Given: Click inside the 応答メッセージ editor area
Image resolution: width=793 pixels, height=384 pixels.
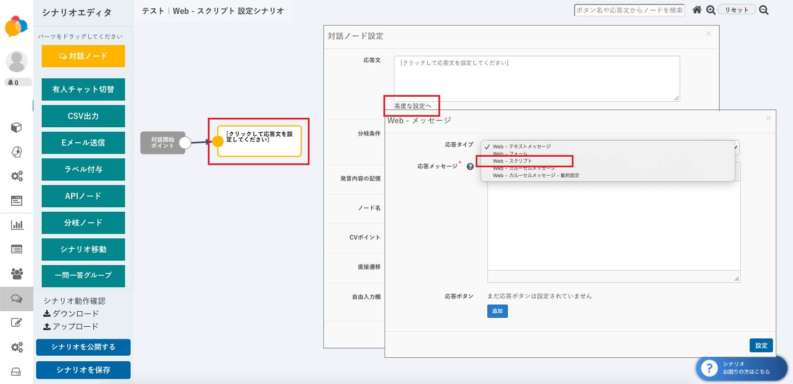Looking at the screenshot, I should tap(614, 226).
